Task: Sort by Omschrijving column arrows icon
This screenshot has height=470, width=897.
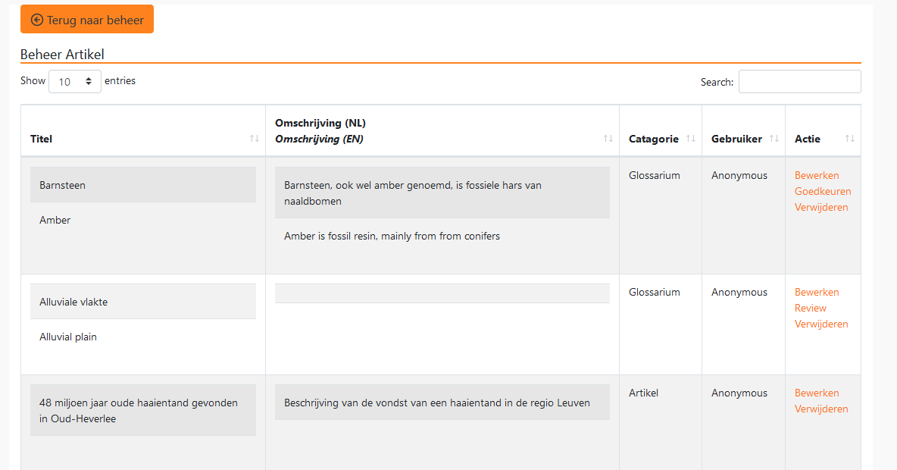Action: point(608,139)
